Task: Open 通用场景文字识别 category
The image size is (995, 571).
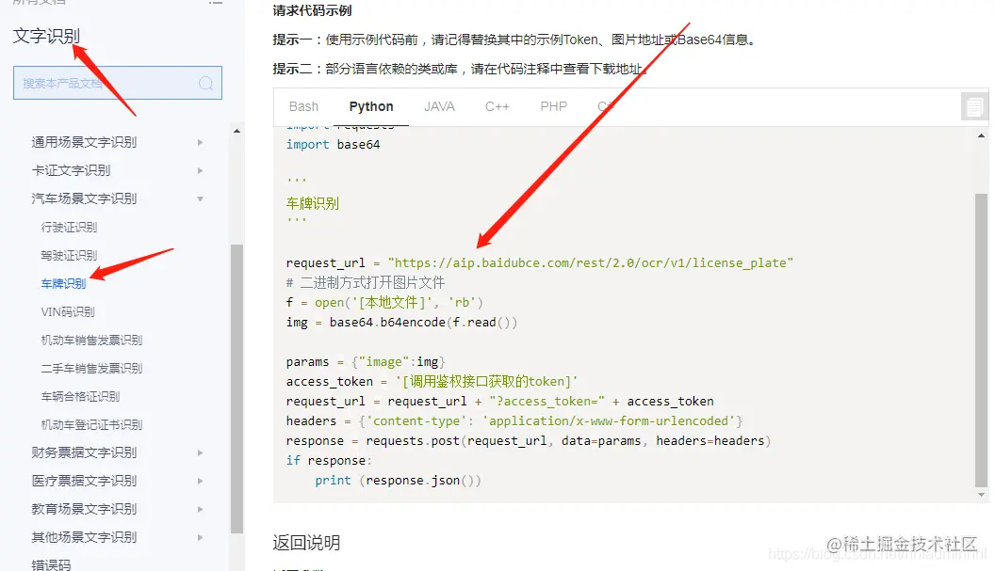Action: (84, 143)
